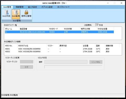
Task: Open the 本ソフトについて tab
Action: (63, 7)
